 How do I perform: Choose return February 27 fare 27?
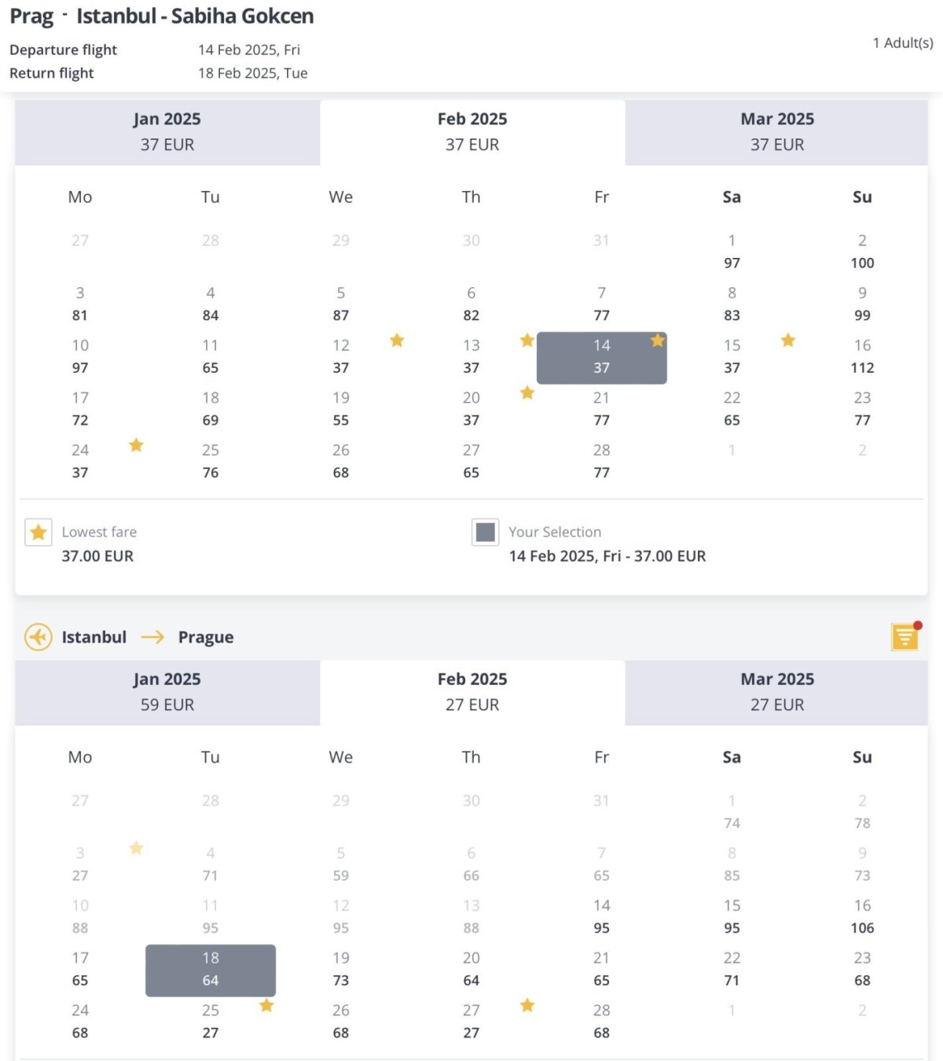pos(471,1022)
